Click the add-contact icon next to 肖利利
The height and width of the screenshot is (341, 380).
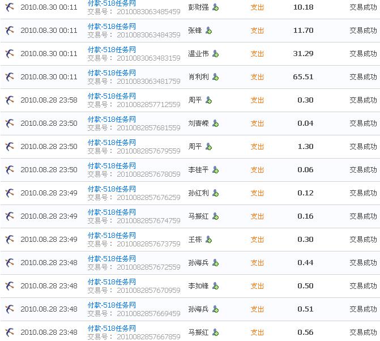tap(215, 77)
